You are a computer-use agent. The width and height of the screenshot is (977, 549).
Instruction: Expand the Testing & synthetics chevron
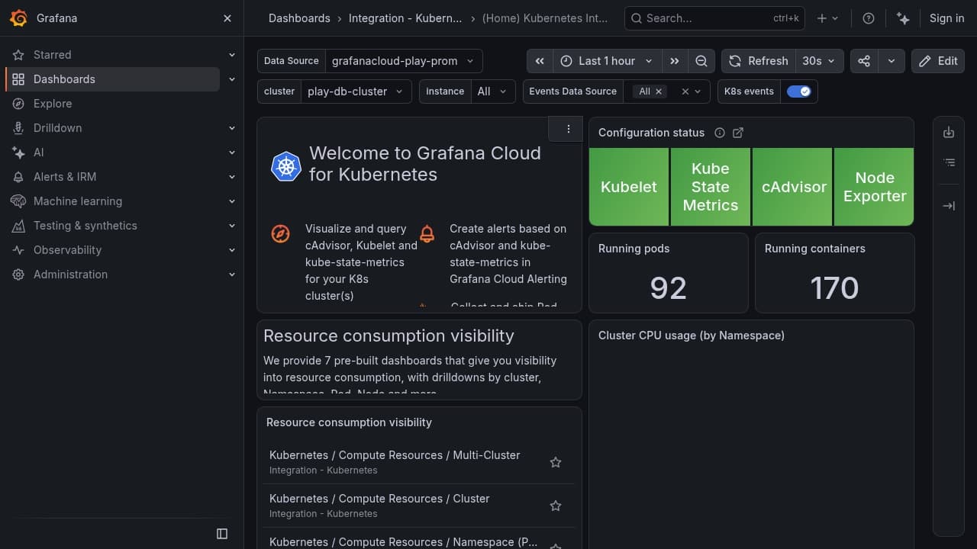coord(232,226)
